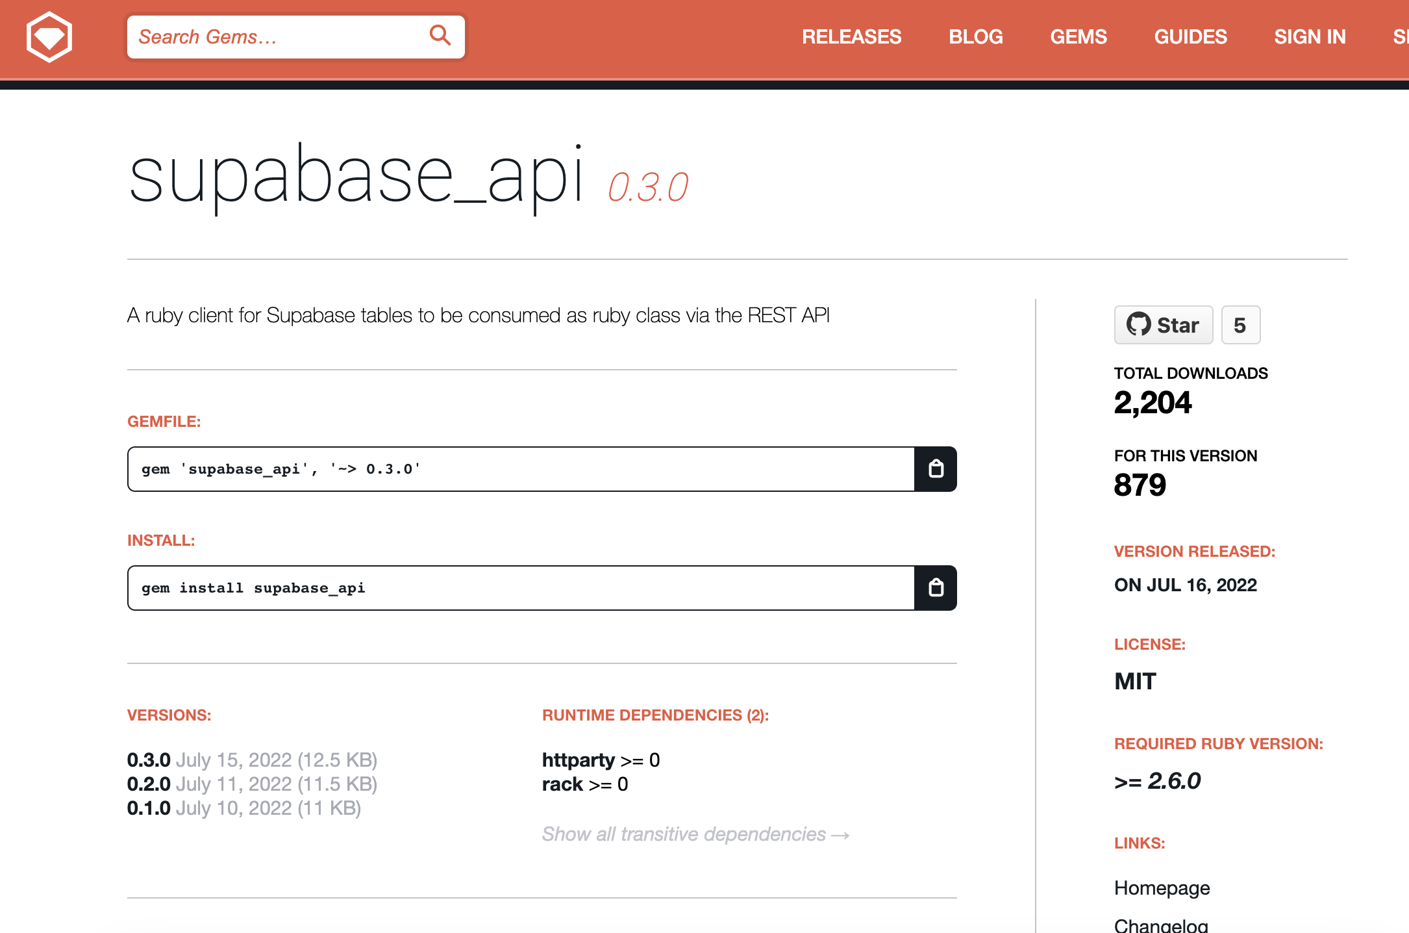1409x933 pixels.
Task: Open the GUIDES menu item
Action: [x=1190, y=37]
